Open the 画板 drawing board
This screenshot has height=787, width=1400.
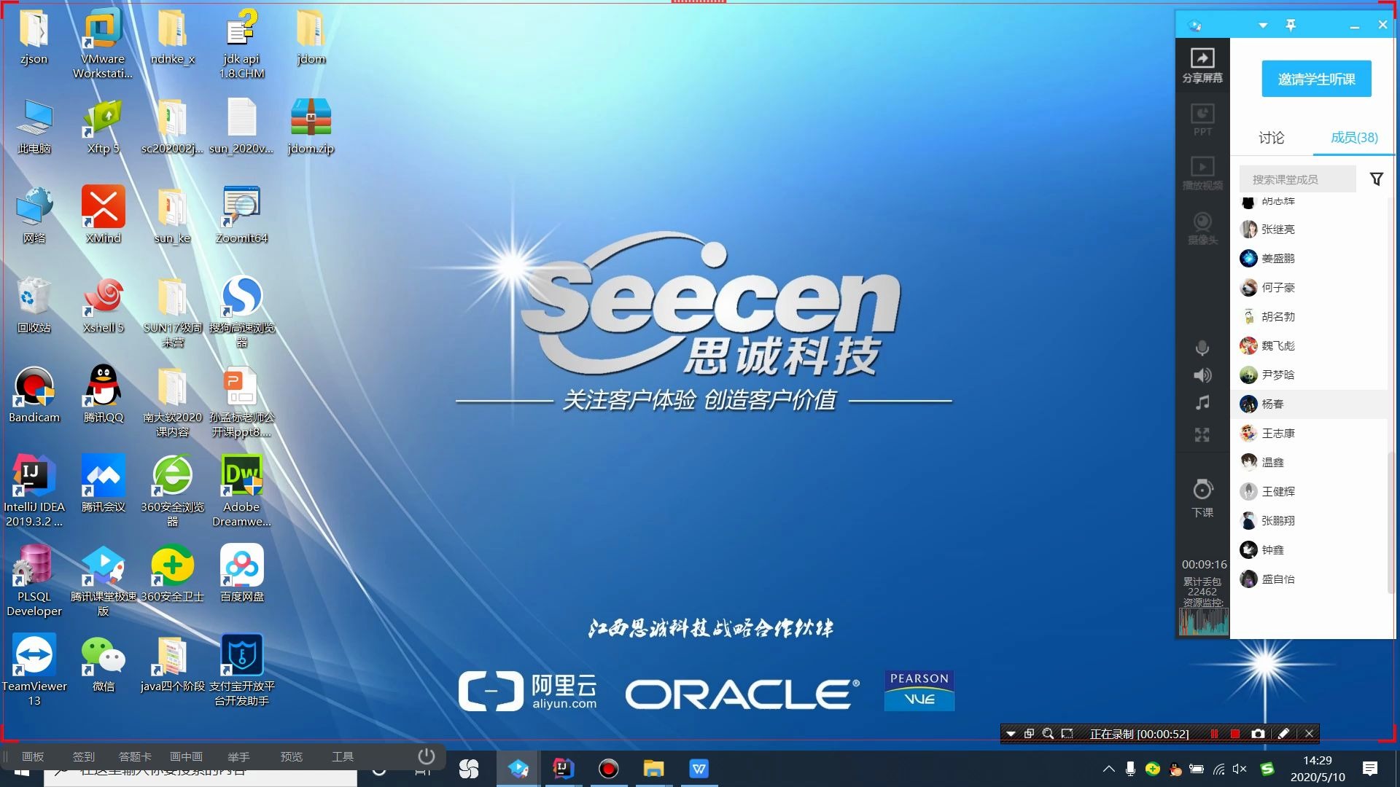[33, 756]
